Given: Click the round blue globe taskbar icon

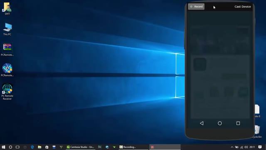Looking at the screenshot, I should click(x=107, y=147).
